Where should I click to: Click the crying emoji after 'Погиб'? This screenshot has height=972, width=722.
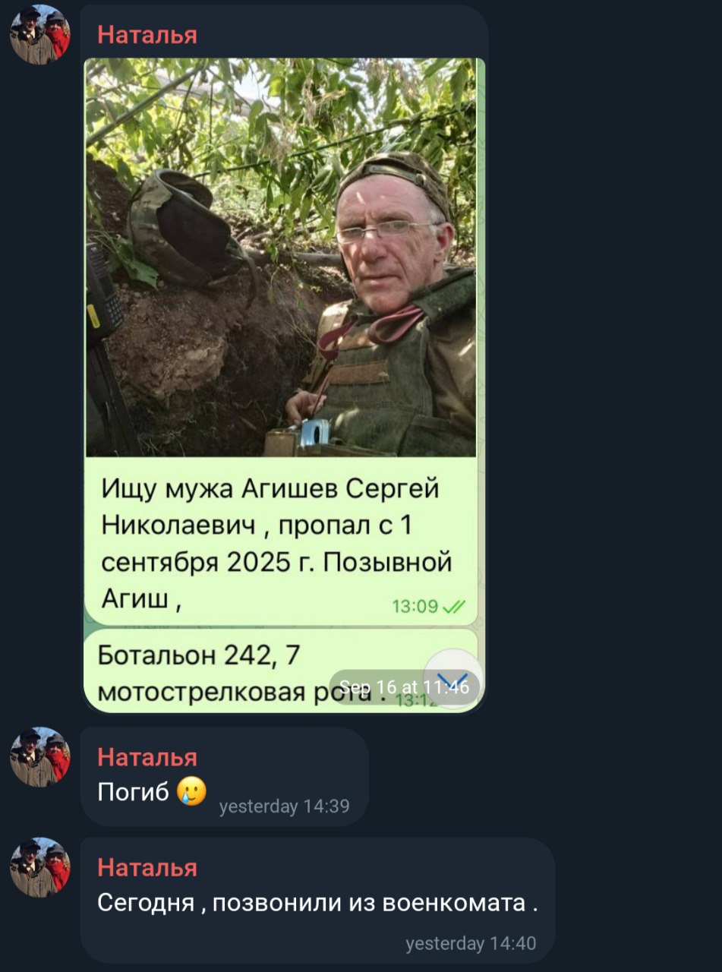click(x=191, y=792)
